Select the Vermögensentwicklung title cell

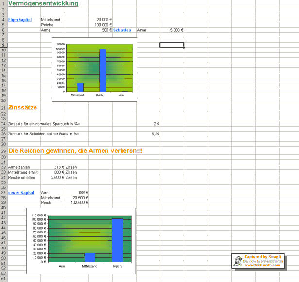coord(43,4)
